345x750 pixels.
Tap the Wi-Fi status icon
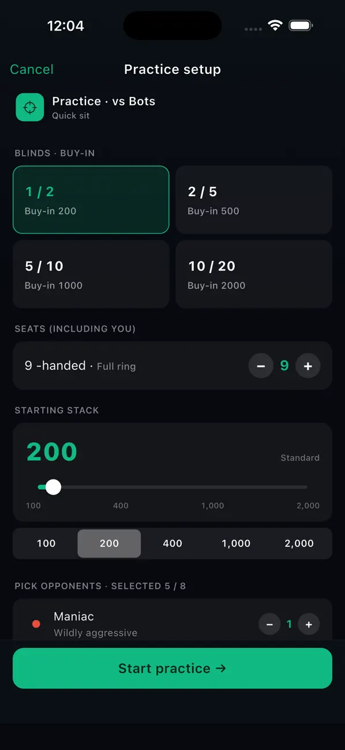(x=275, y=26)
